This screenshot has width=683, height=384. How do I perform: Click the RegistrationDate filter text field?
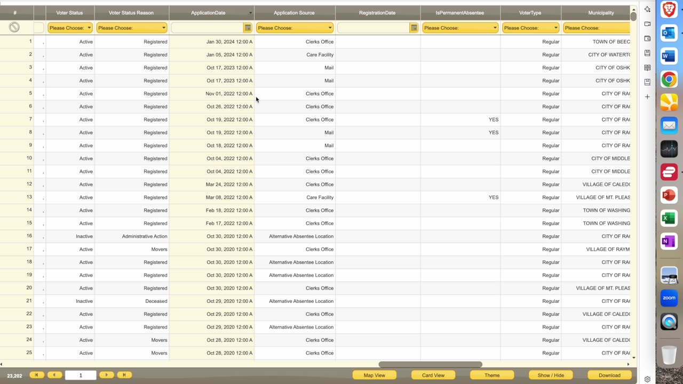(x=373, y=28)
